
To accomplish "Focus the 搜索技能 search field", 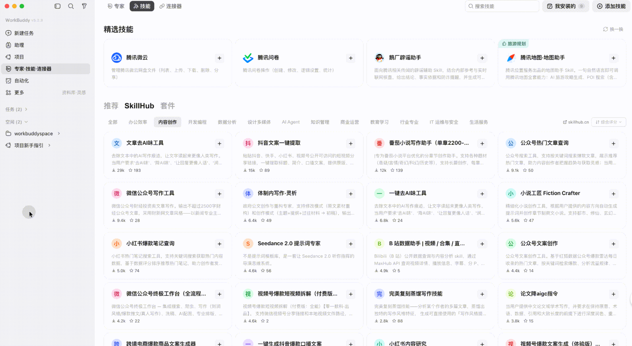I will tap(502, 6).
